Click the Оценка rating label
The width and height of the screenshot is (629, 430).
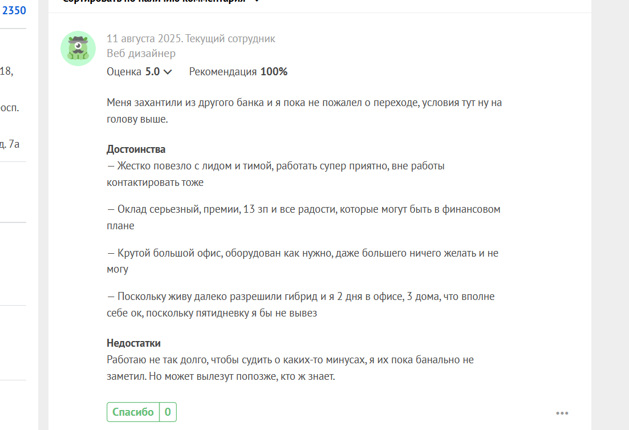pos(124,72)
